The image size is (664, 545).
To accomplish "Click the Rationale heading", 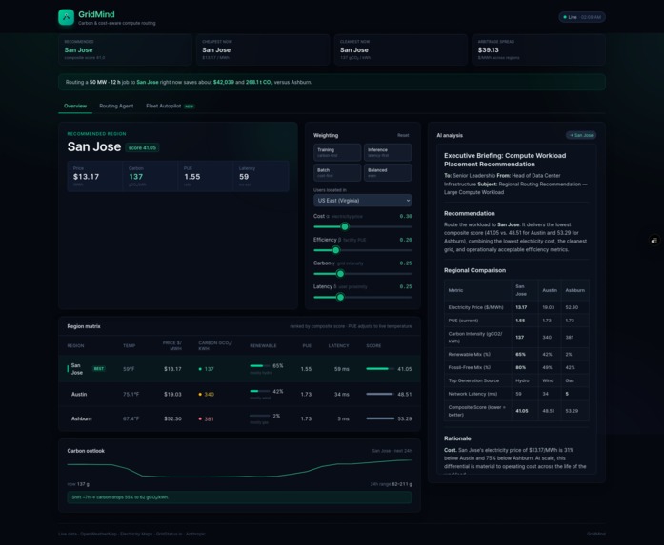I will 457,438.
